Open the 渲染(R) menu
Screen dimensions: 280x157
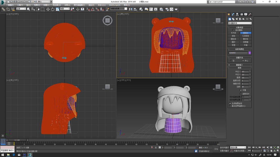(91, 5)
